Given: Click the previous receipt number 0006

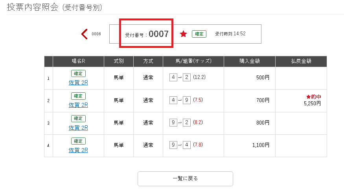Looking at the screenshot, I should point(96,34).
